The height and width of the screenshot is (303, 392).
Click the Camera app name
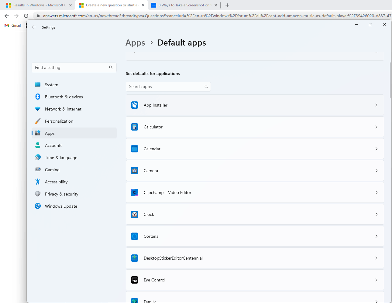(151, 171)
